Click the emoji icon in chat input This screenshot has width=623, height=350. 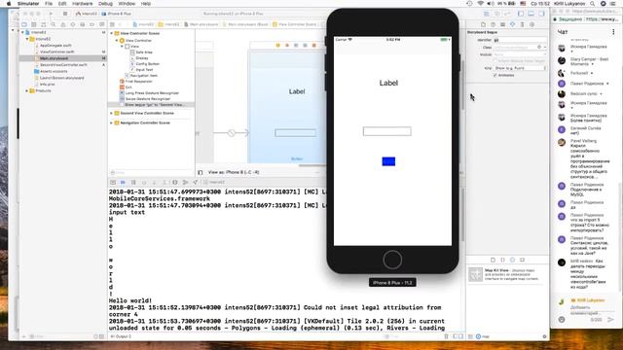[562, 319]
